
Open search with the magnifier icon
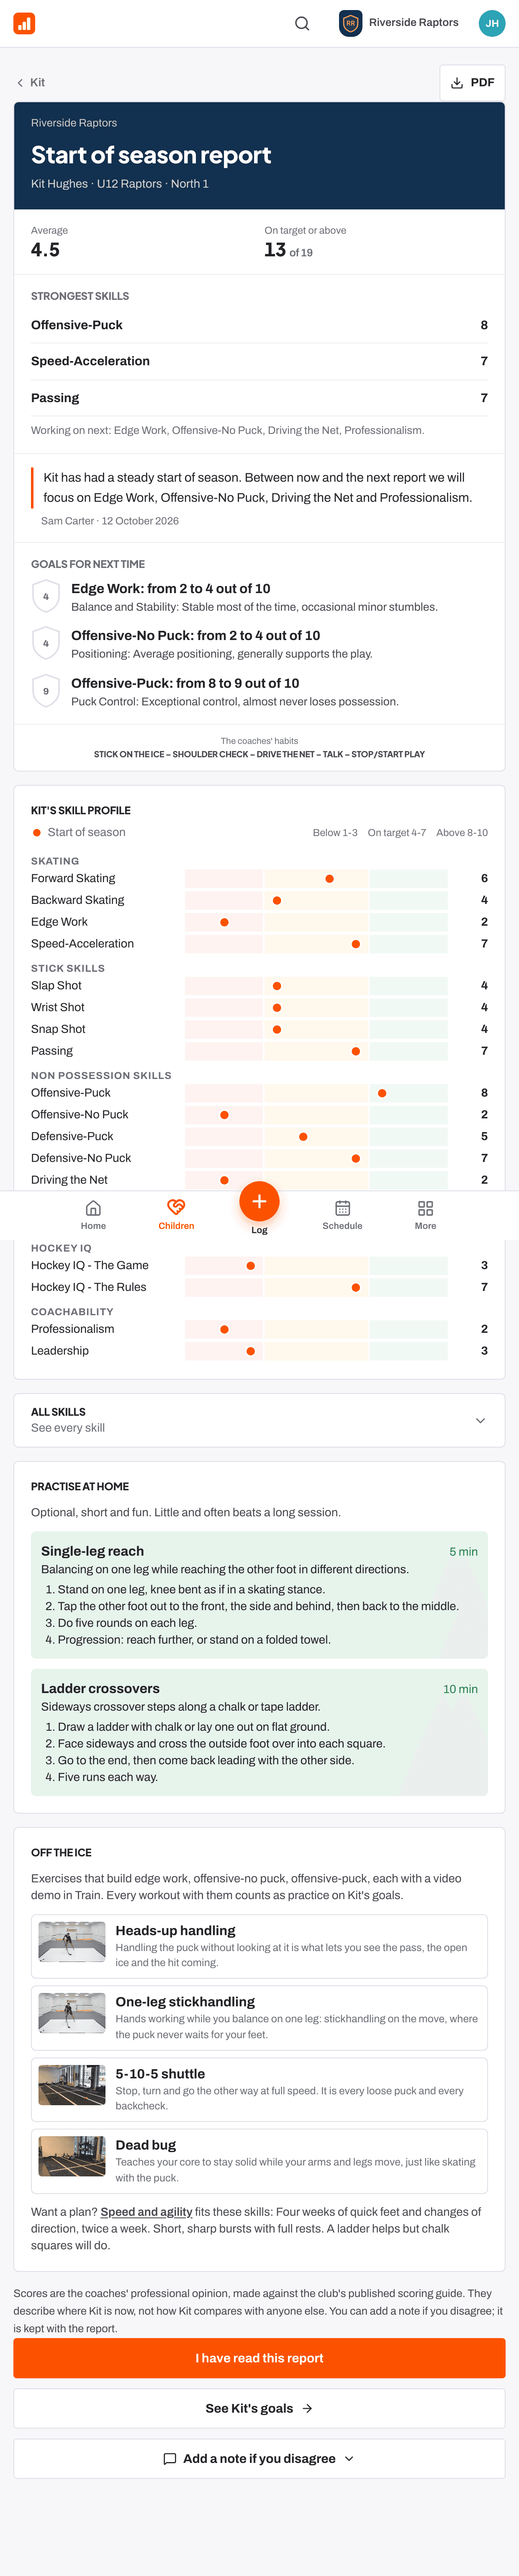pyautogui.click(x=302, y=23)
